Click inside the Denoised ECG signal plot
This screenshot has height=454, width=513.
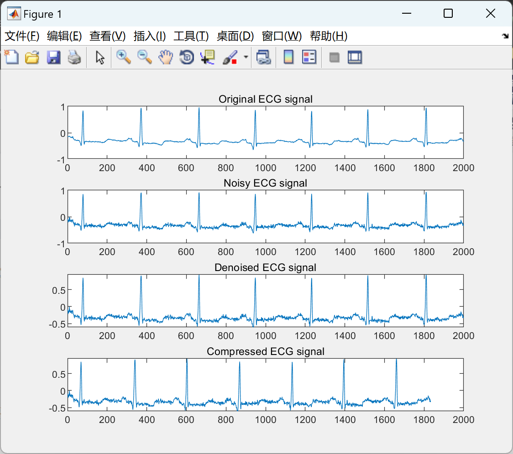[265, 301]
